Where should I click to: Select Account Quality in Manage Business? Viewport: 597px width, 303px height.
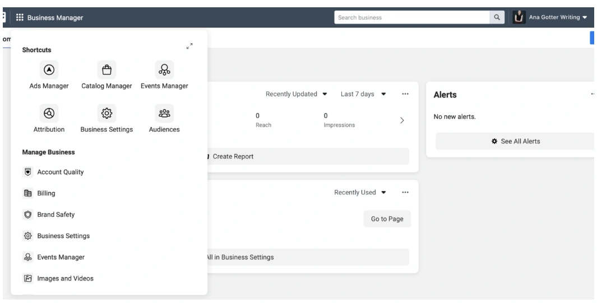coord(60,172)
